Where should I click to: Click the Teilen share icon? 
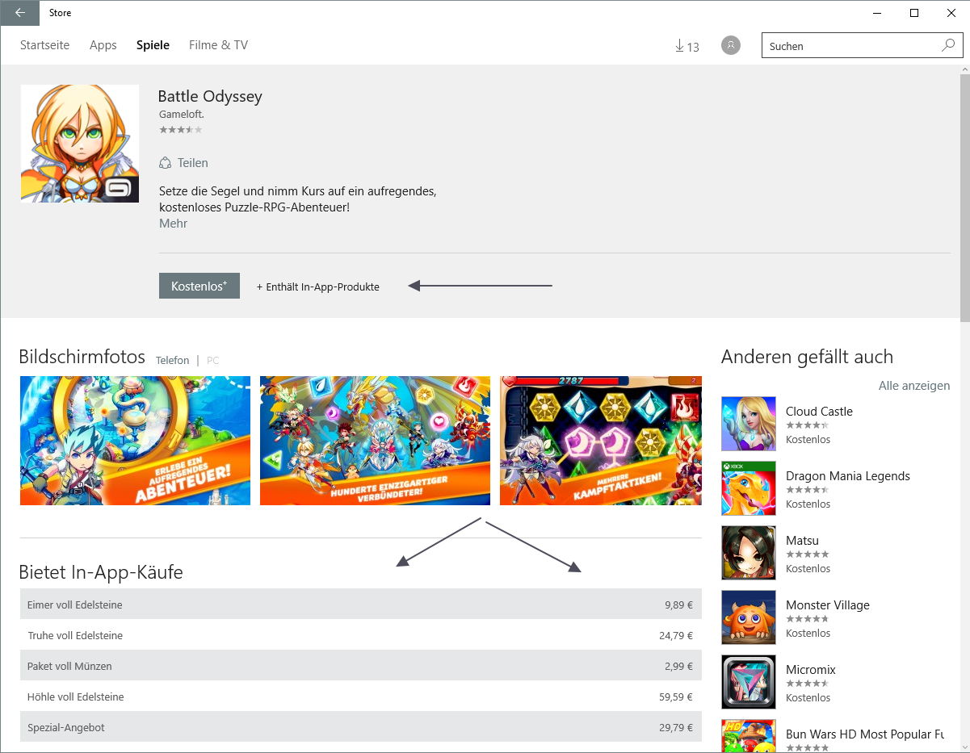point(166,163)
